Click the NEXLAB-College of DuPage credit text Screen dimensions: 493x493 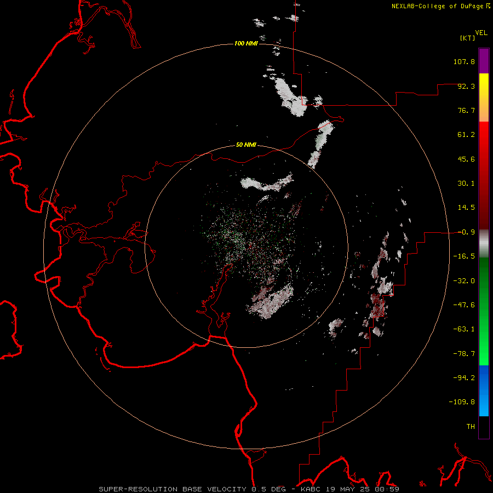[437, 6]
